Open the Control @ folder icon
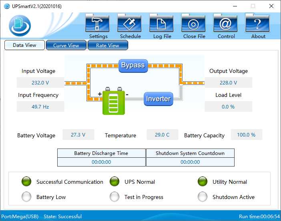This screenshot has width=281, height=221. 225,23
